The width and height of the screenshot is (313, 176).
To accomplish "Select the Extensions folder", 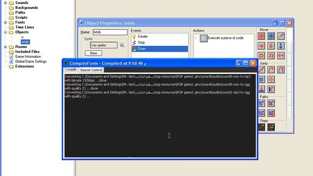I will [x=24, y=66].
